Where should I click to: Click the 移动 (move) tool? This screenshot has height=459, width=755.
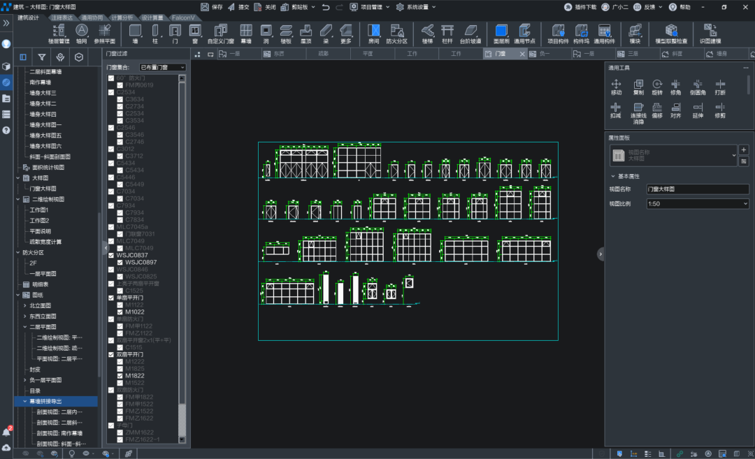616,87
